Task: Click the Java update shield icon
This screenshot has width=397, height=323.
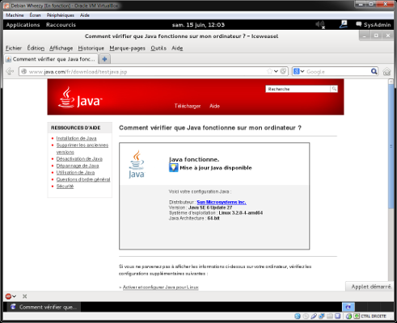Action: (x=173, y=168)
